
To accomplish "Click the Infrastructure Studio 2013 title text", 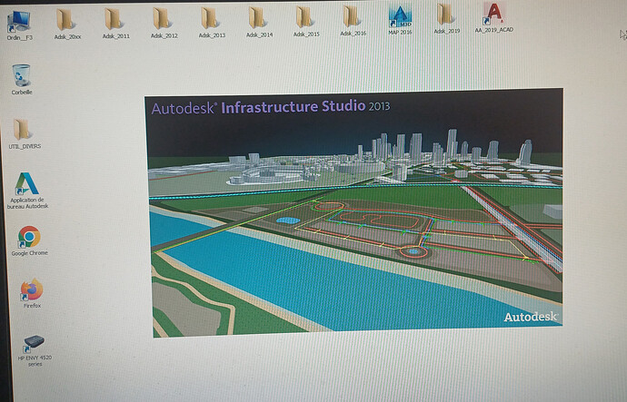I will point(305,106).
